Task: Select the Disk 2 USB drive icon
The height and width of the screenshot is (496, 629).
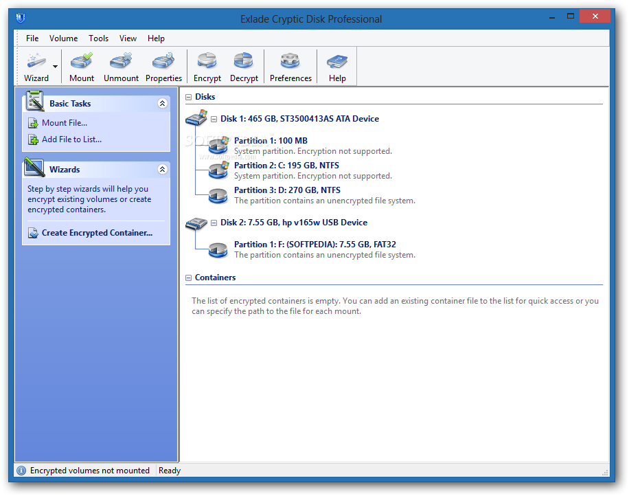Action: pos(196,223)
